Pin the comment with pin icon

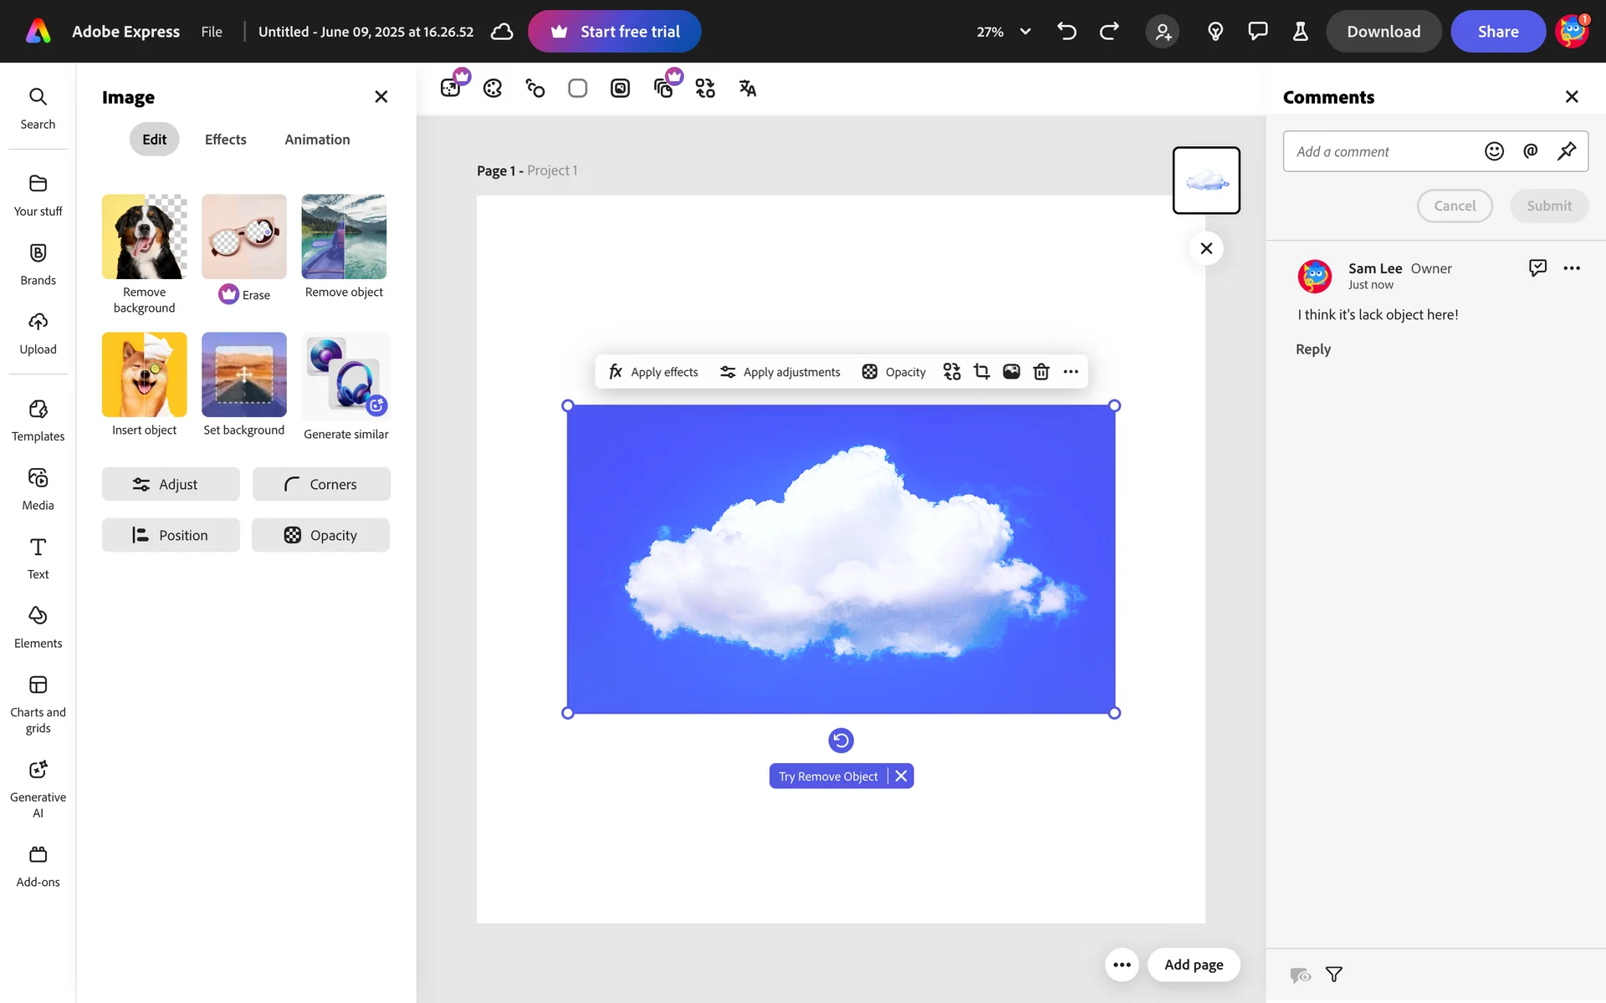(x=1566, y=151)
